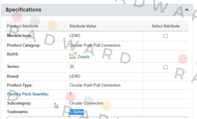The image size is (197, 119).
Task: Click the highlighted K Series tradename
Action: [x=76, y=112]
